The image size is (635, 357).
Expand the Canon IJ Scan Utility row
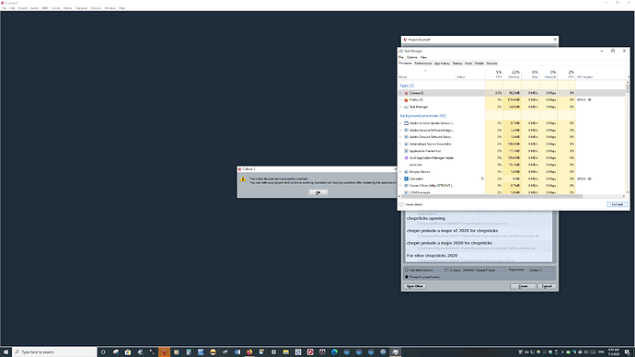click(x=400, y=185)
